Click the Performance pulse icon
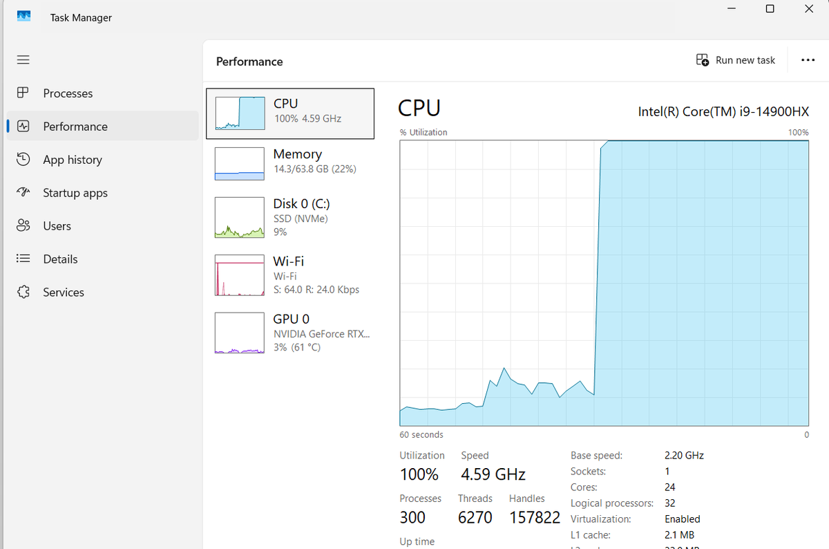The image size is (829, 549). coord(23,126)
